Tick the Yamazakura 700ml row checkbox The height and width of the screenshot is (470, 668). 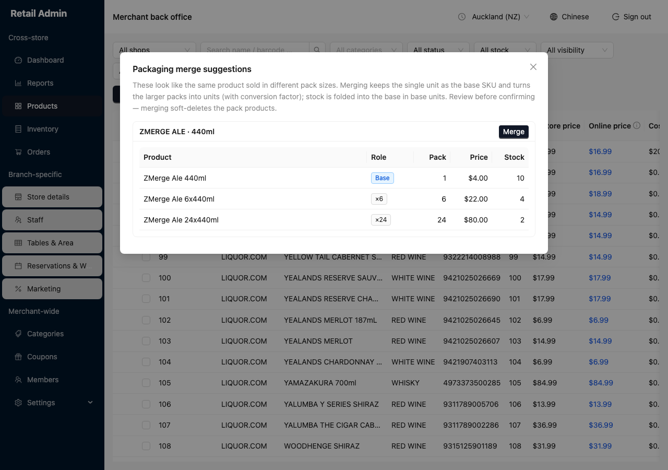146,383
